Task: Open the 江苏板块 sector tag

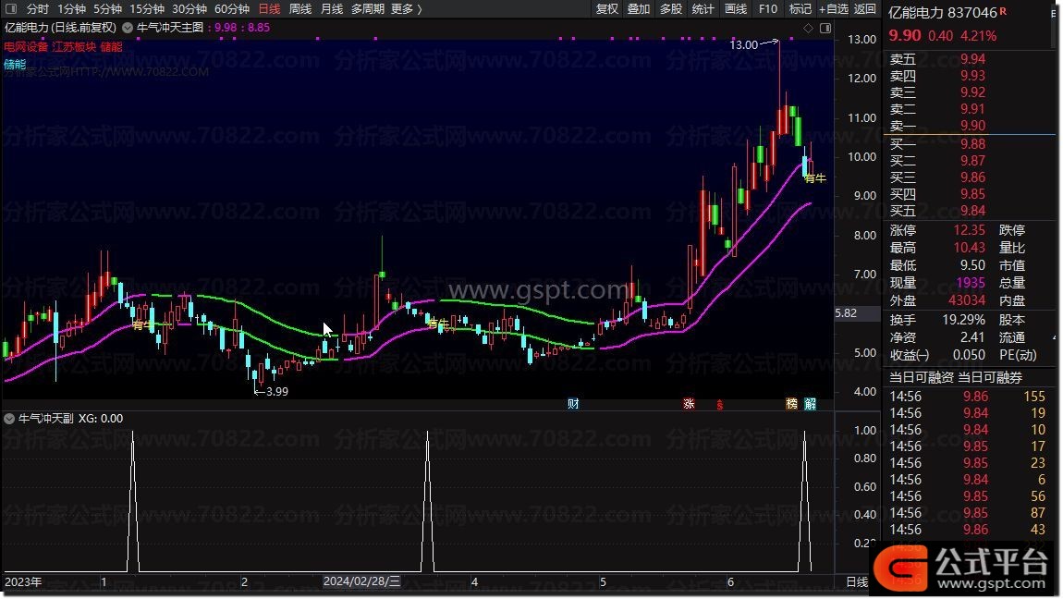Action: pos(74,47)
